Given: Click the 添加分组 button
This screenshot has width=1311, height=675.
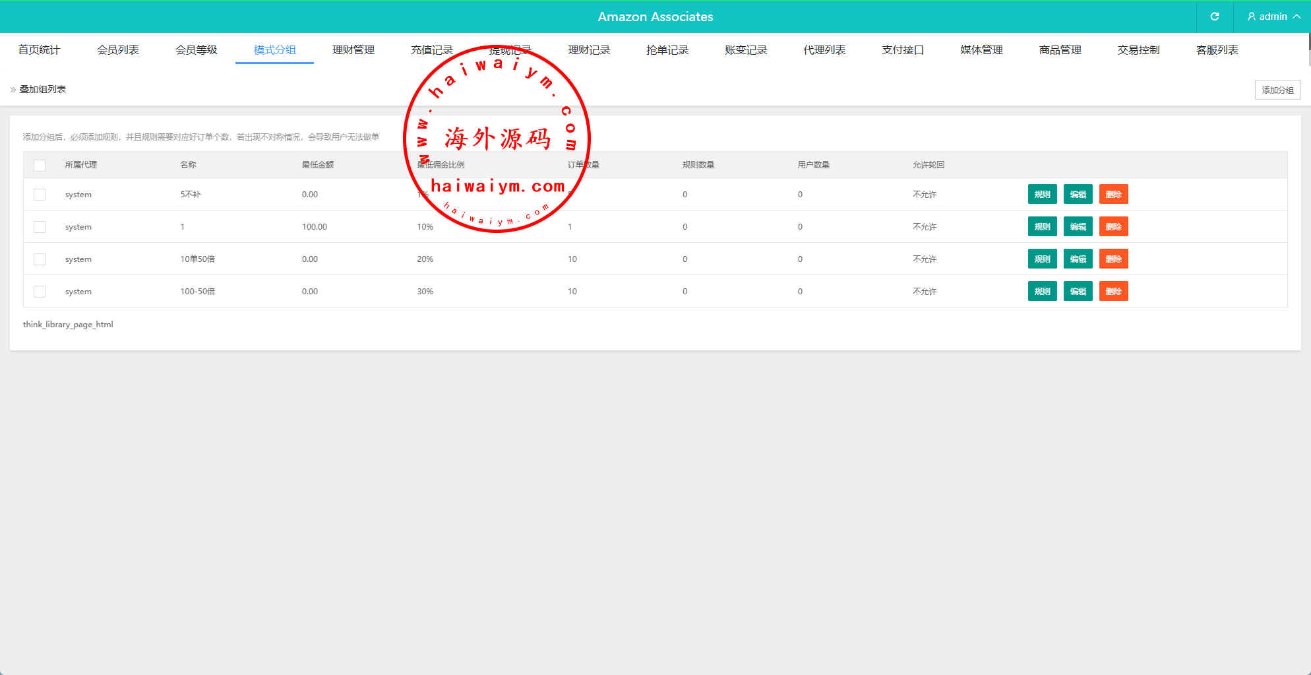Looking at the screenshot, I should [x=1277, y=90].
